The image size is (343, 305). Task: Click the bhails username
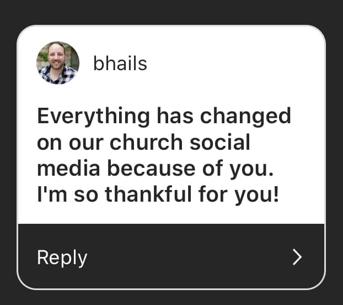point(120,64)
